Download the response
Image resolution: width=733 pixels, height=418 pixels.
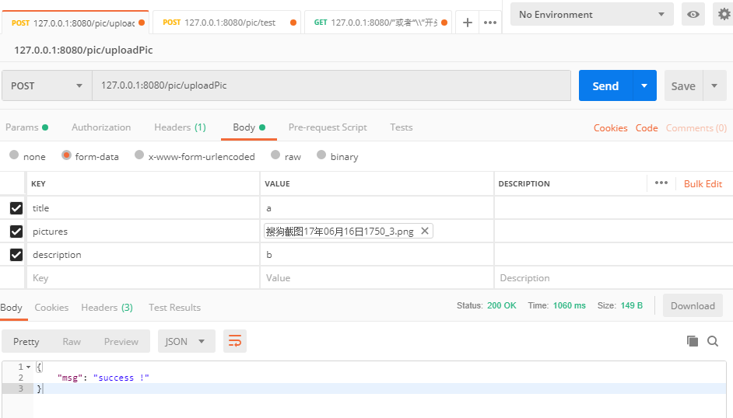click(693, 305)
